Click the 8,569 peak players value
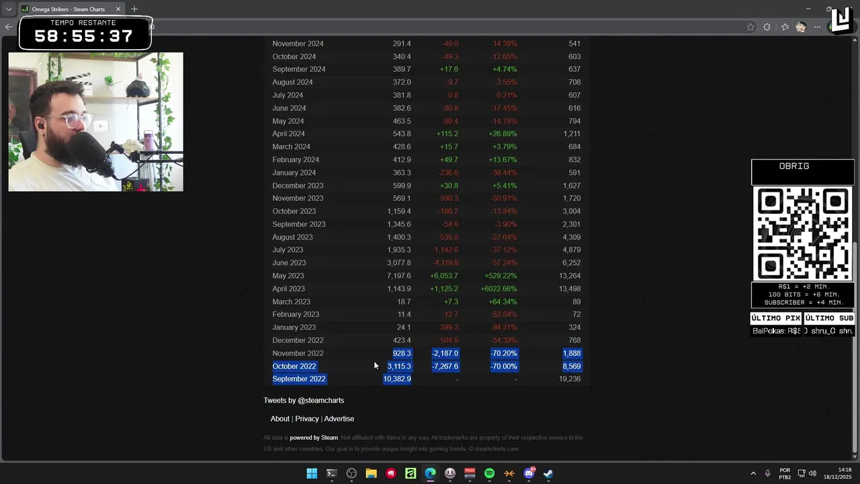The height and width of the screenshot is (484, 860). point(572,366)
